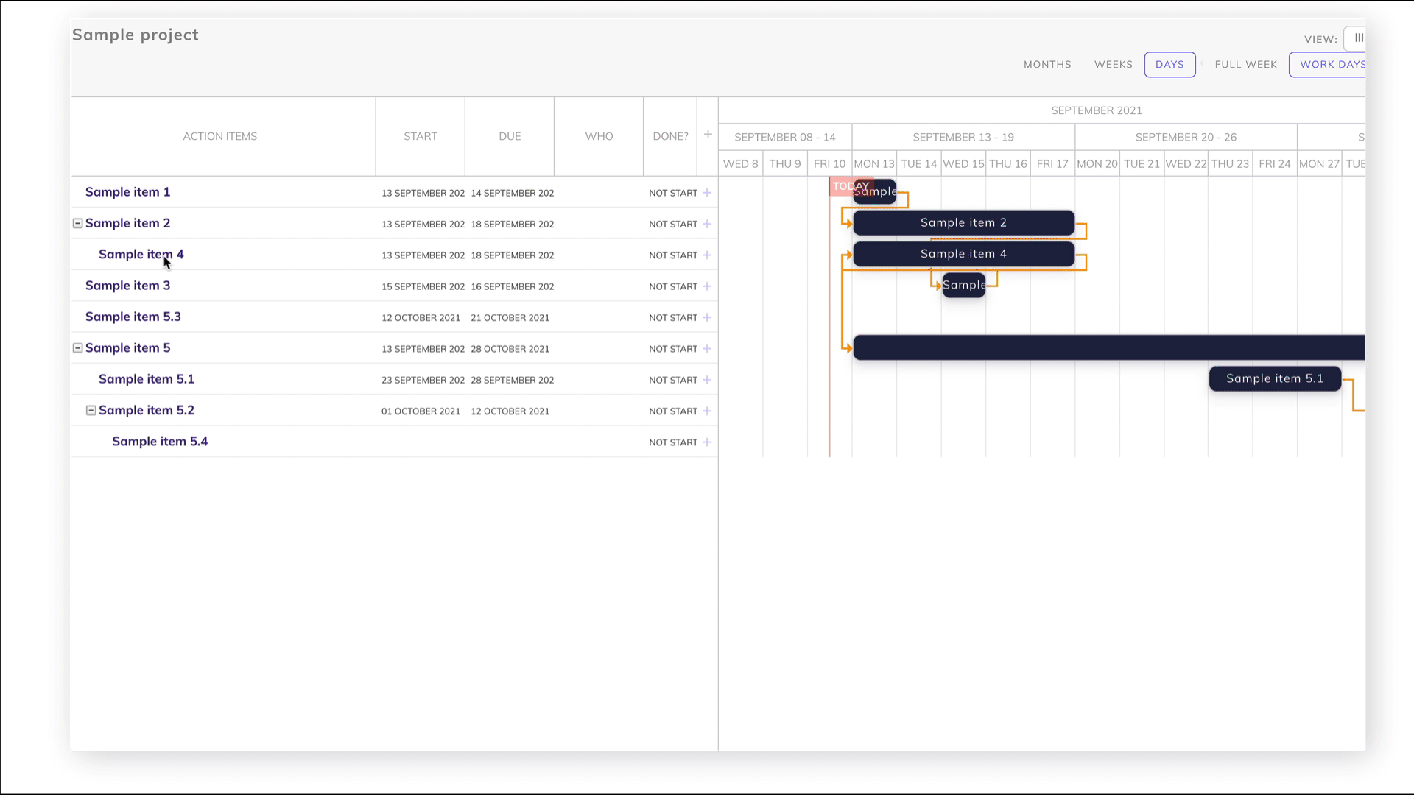Click plus icon on Sample item 5.1 row
1414x795 pixels.
707,380
